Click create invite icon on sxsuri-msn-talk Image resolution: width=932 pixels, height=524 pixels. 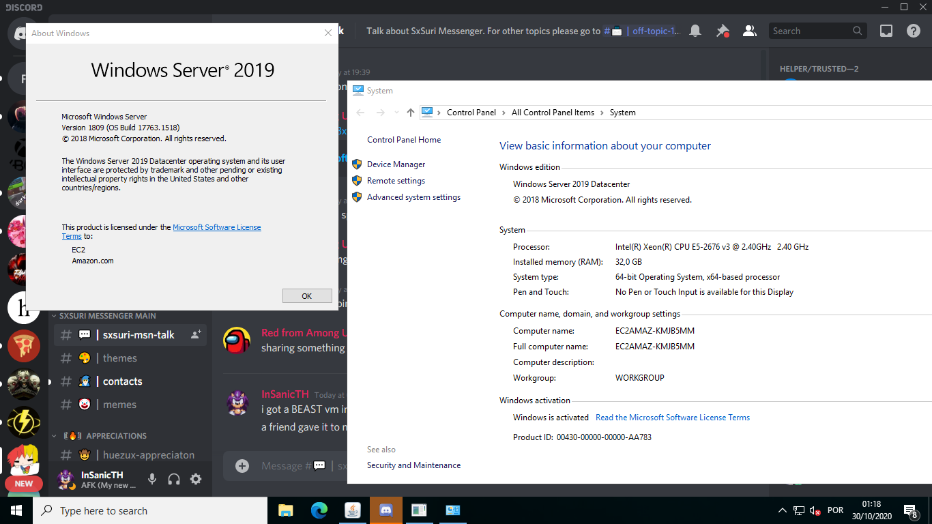point(196,334)
